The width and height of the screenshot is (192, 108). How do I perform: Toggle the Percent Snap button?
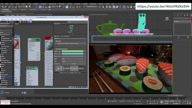pyautogui.click(x=77, y=7)
